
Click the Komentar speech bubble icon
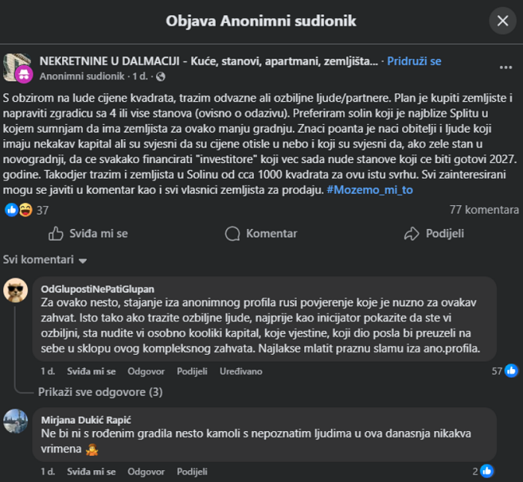tap(232, 234)
